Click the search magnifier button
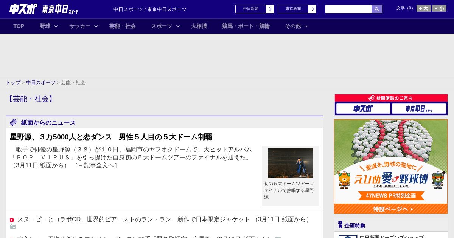 (377, 9)
